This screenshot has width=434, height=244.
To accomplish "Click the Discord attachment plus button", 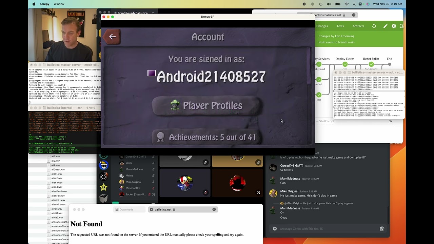I will (275, 229).
